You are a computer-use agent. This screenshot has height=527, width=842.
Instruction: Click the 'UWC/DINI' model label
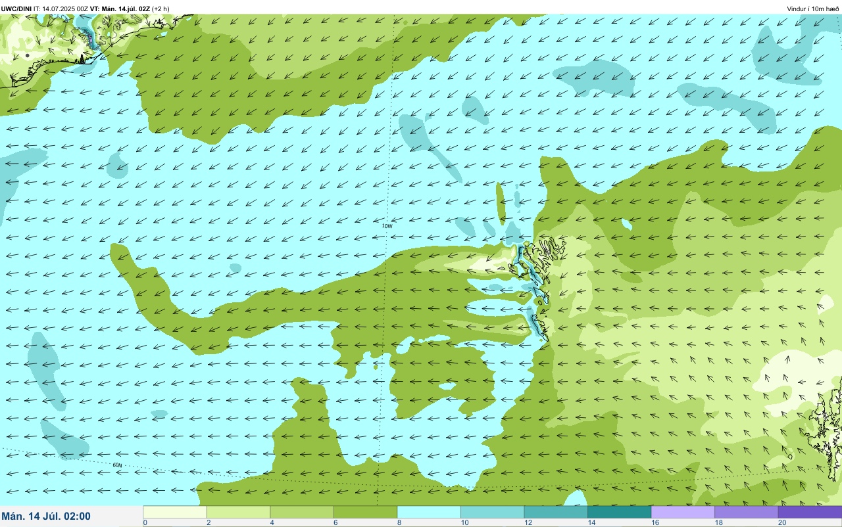click(16, 9)
